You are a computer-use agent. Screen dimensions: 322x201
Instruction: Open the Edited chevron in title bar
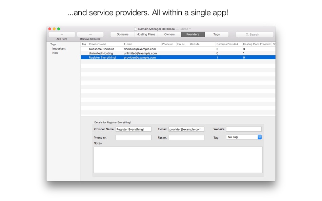point(190,29)
